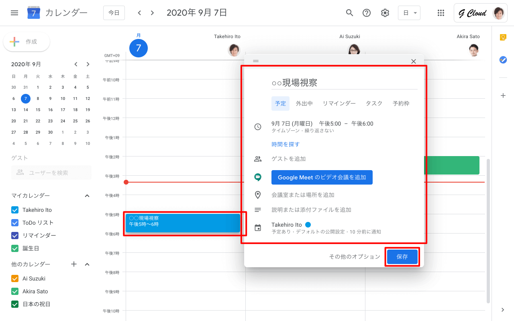Click the vertical scrollbar of calendar grid
The height and width of the screenshot is (321, 514).
(x=488, y=231)
